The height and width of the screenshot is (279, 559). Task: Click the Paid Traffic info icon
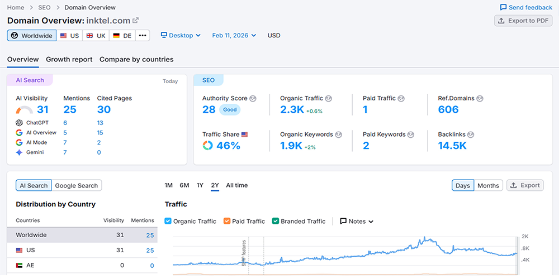coord(401,99)
